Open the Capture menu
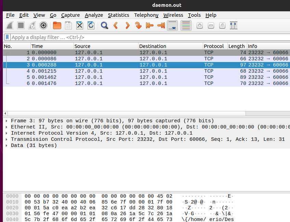Viewport: 290px width, 222px height. coord(70,15)
